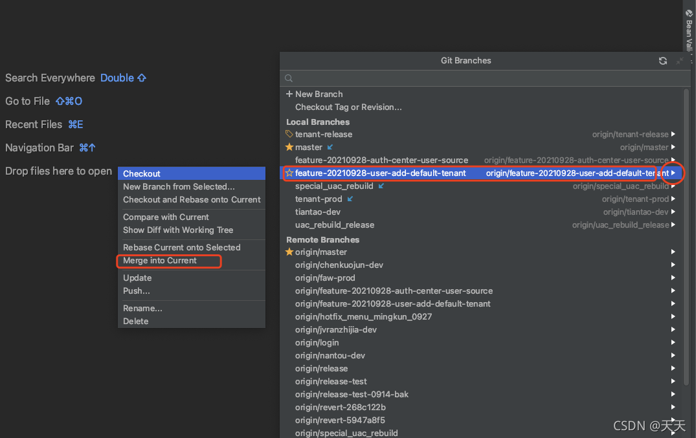Click Checkout Tag or Revision...
The width and height of the screenshot is (696, 438).
coord(348,107)
